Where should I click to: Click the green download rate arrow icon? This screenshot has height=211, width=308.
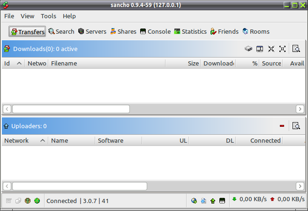coord(234,199)
